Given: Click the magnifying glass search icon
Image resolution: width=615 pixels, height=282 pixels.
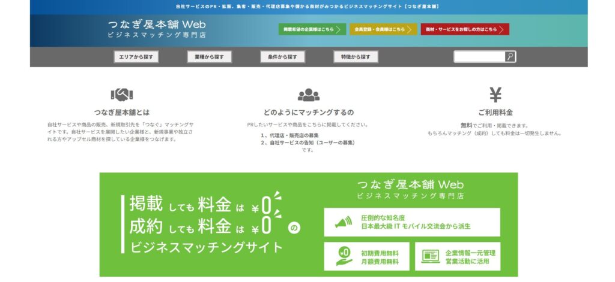Looking at the screenshot, I should 510,57.
